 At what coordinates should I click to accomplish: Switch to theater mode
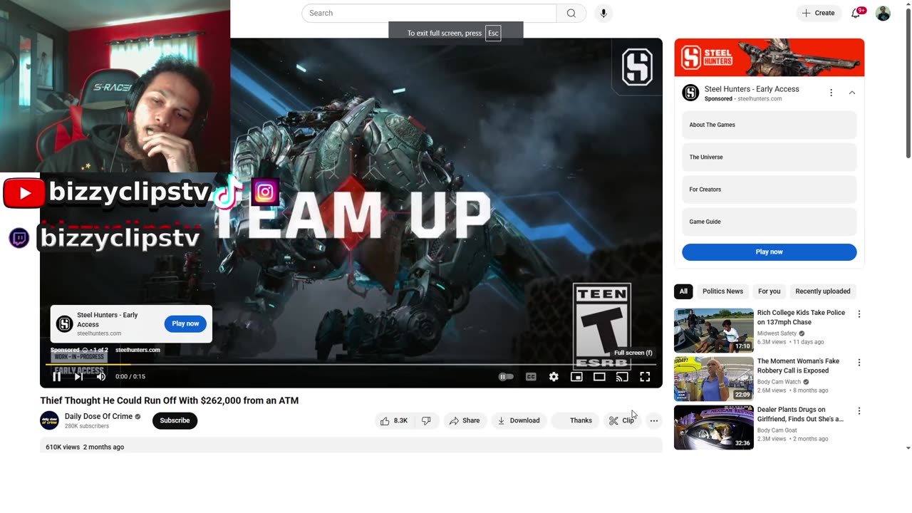coord(599,376)
